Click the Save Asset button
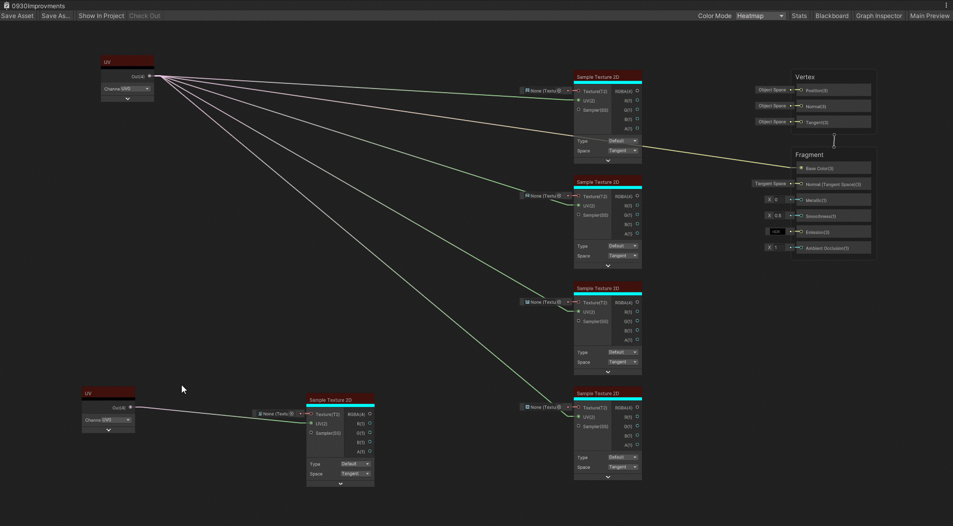 tap(18, 15)
